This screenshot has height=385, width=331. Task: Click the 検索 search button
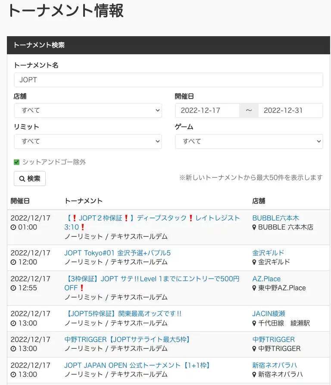(x=30, y=179)
